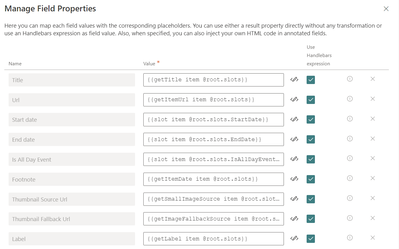Toggle Handlebars checkbox for End date
Image resolution: width=399 pixels, height=249 pixels.
tap(311, 139)
